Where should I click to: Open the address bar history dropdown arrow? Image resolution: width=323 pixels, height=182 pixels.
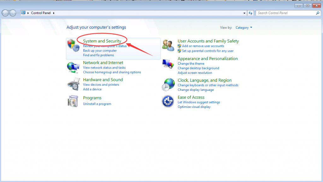click(244, 13)
